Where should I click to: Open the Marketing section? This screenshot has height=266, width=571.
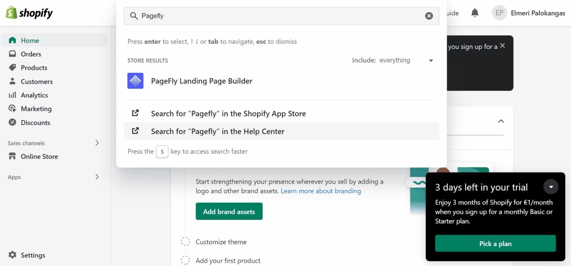36,109
